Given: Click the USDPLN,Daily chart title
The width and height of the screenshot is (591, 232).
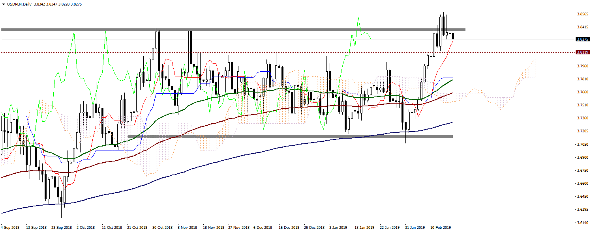Looking at the screenshot, I should tap(18, 4).
